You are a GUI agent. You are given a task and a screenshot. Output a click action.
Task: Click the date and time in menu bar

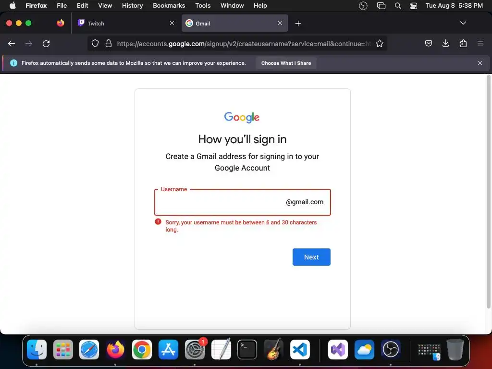pos(454,5)
